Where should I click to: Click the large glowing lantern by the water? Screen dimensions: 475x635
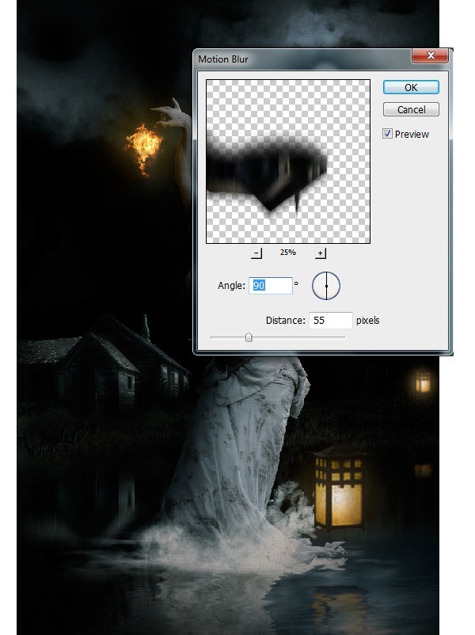pyautogui.click(x=339, y=489)
